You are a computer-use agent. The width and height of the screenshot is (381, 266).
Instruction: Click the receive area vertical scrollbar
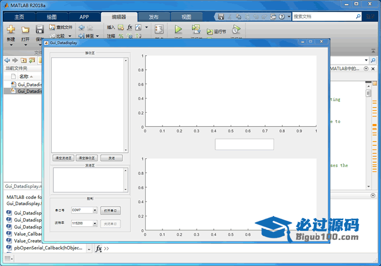pyautogui.click(x=126, y=105)
